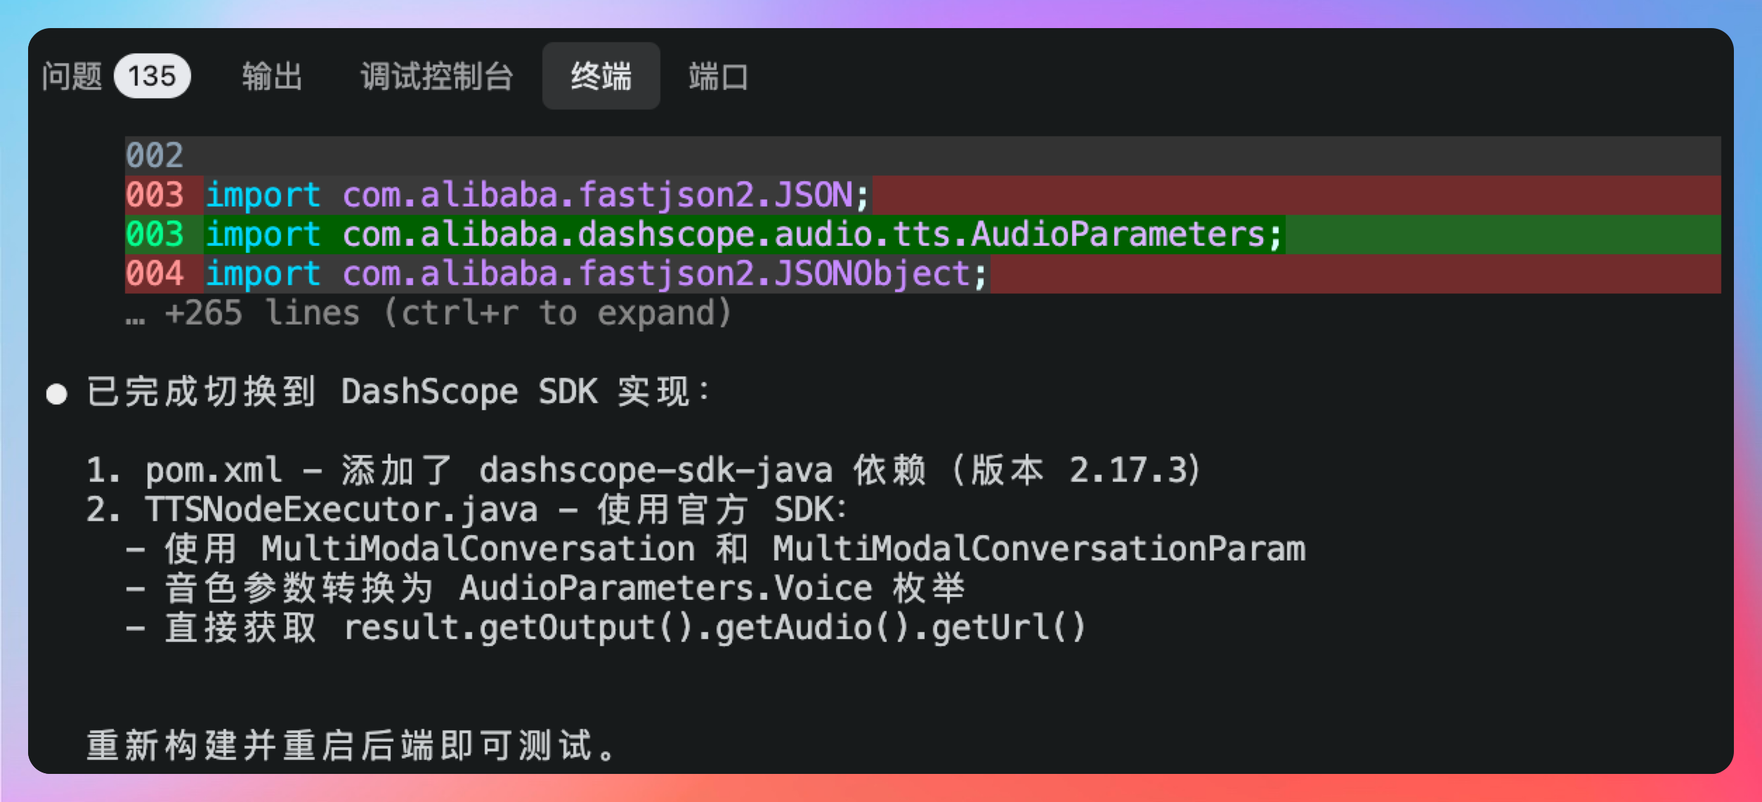This screenshot has width=1762, height=802.
Task: Click the pom.xml file name
Action: coord(214,471)
